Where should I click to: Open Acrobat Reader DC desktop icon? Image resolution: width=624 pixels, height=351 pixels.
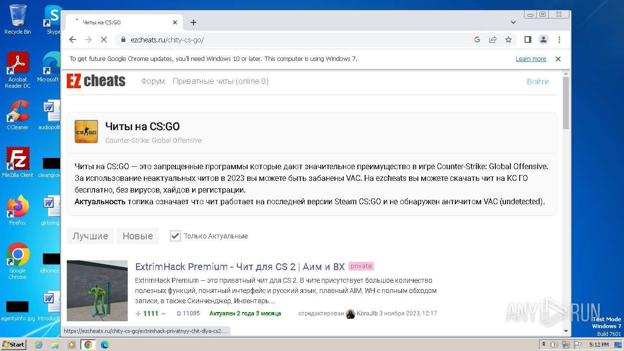click(18, 70)
